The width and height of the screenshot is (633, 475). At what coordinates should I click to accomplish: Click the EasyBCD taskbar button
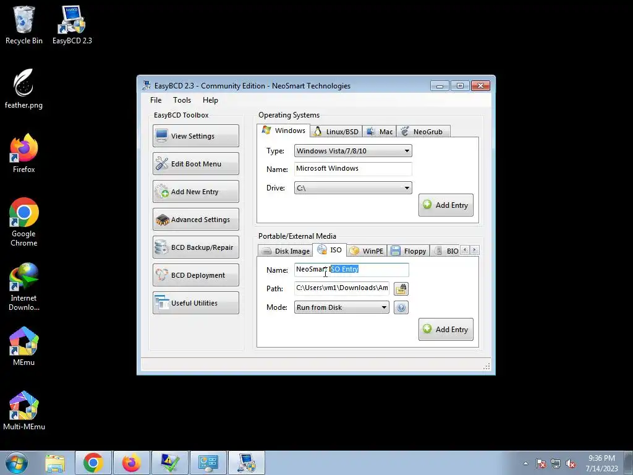click(247, 463)
